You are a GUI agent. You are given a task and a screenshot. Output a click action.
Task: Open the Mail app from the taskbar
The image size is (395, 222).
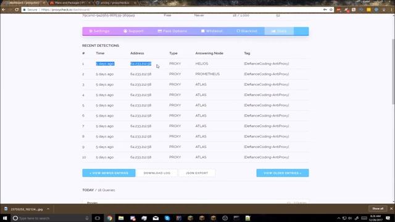[156, 218]
